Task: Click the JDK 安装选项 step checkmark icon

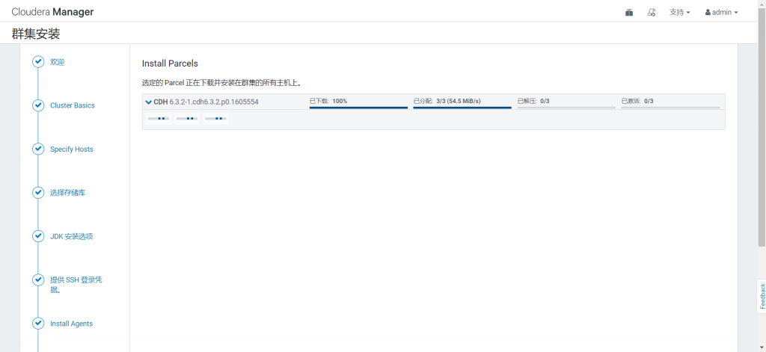Action: pos(38,236)
